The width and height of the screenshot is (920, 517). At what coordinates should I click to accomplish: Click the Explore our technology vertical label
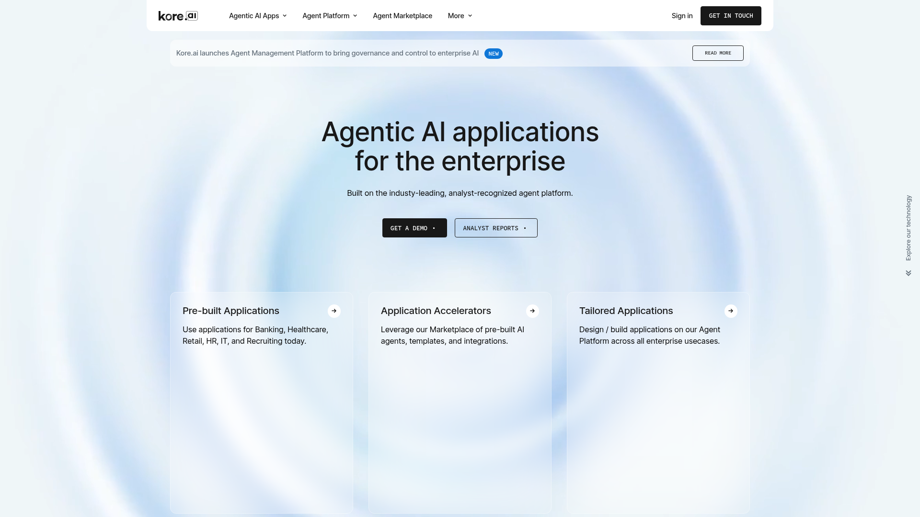pos(908,228)
